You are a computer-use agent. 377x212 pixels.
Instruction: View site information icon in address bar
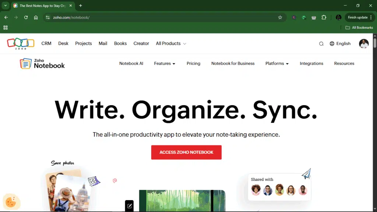pos(47,17)
